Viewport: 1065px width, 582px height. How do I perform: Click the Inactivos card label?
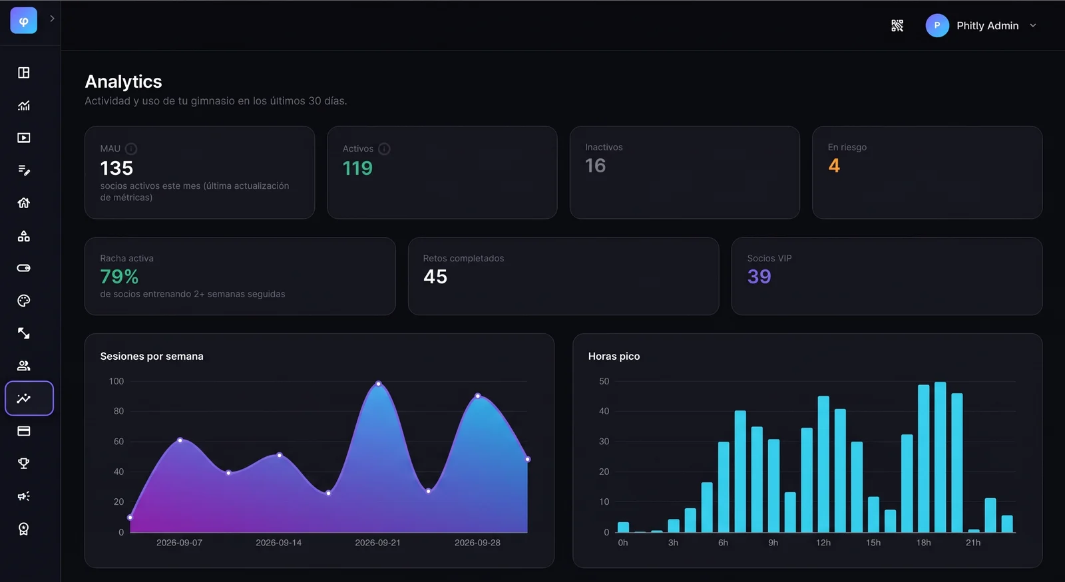(604, 148)
